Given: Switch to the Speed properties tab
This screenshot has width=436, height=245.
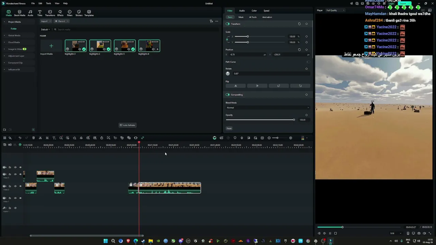Looking at the screenshot, I should (266, 11).
